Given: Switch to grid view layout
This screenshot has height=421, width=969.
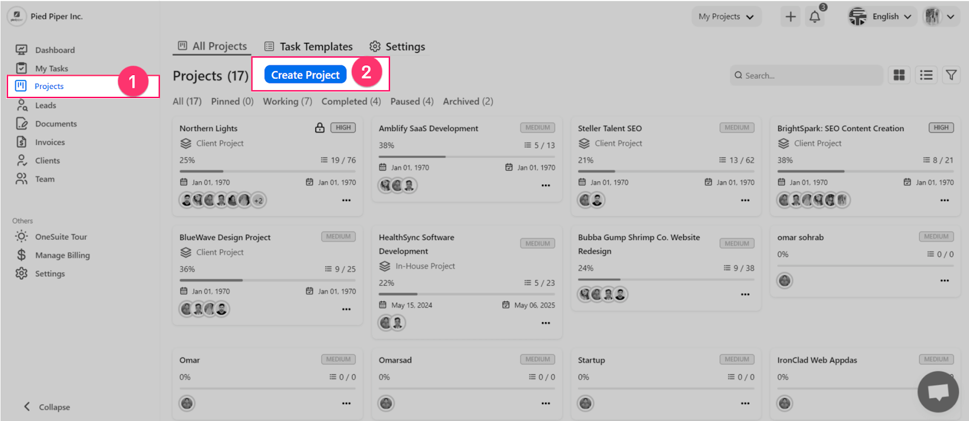Looking at the screenshot, I should tap(899, 75).
